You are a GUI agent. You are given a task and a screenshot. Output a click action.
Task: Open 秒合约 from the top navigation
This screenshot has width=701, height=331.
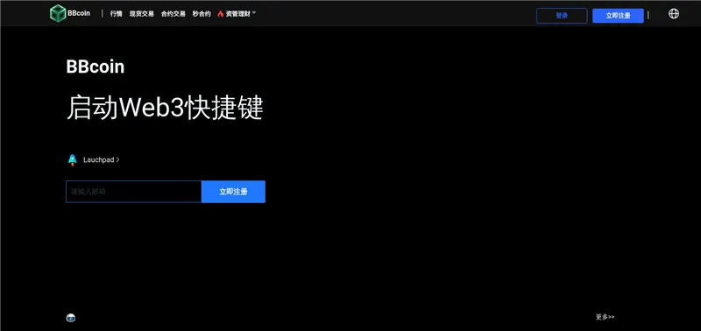tap(202, 14)
